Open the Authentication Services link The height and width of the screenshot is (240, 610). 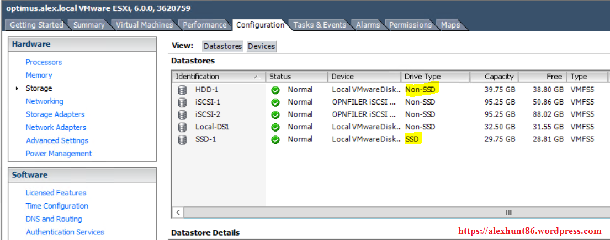click(x=65, y=232)
